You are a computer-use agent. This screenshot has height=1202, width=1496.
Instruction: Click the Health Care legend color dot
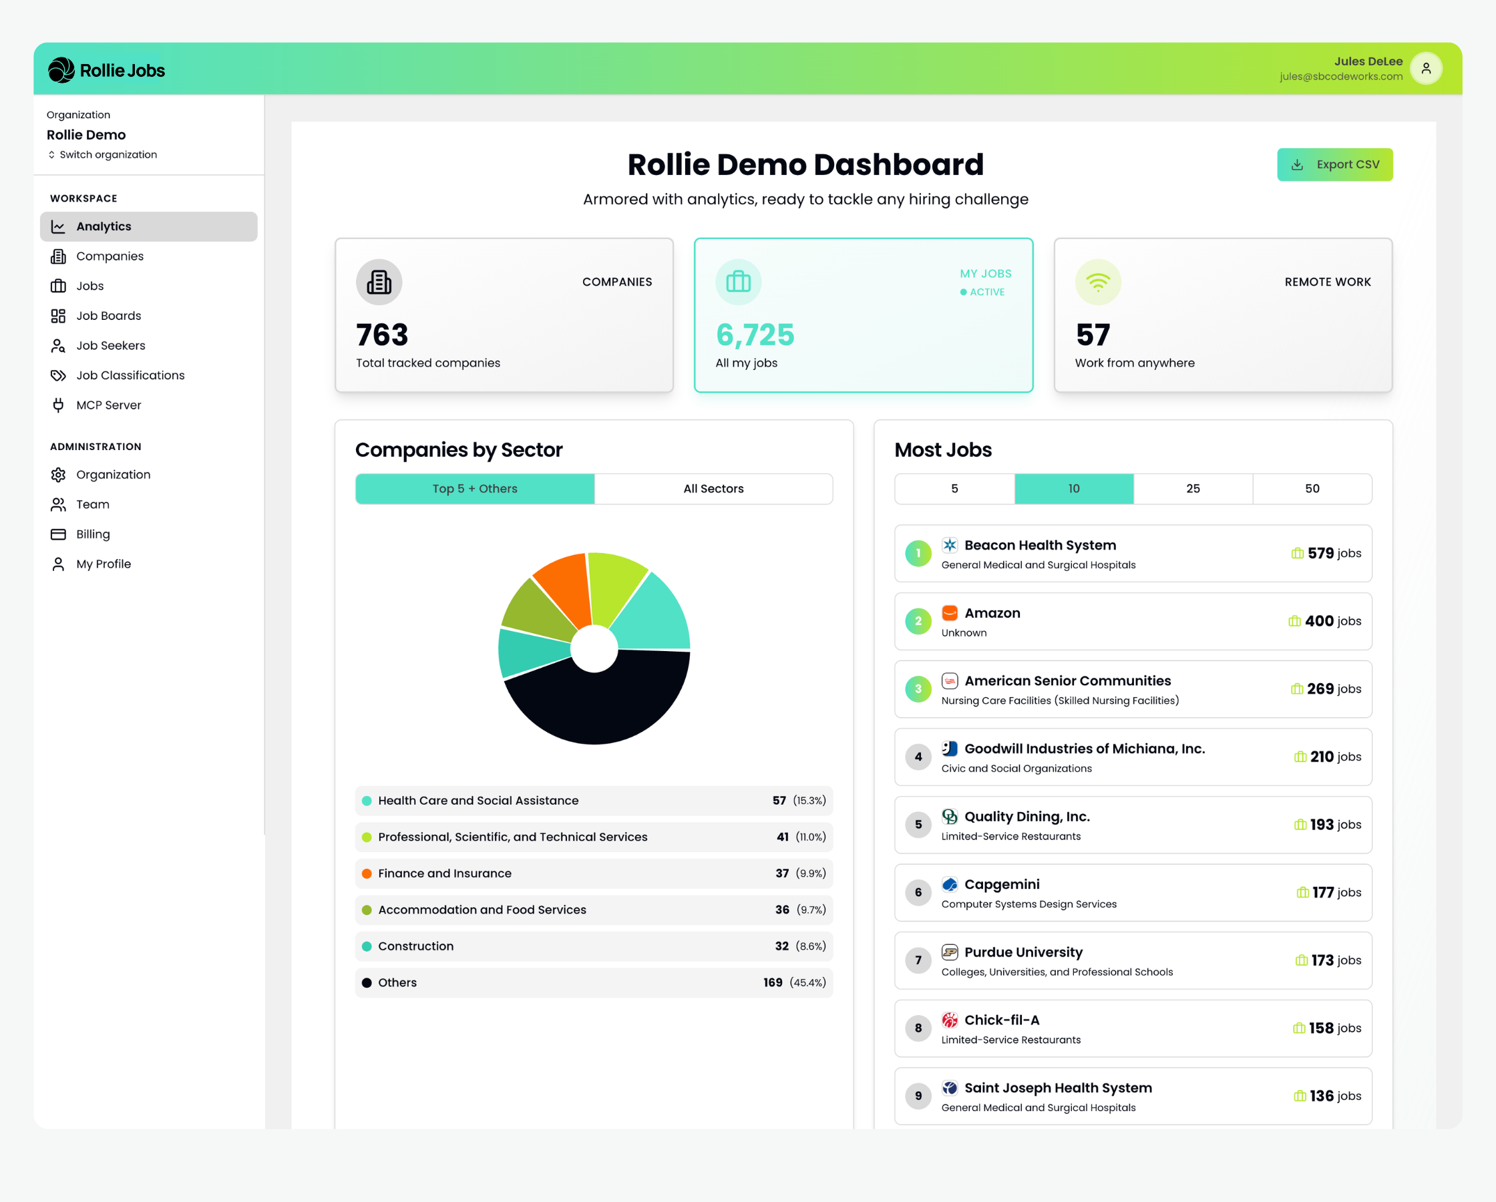(x=367, y=801)
